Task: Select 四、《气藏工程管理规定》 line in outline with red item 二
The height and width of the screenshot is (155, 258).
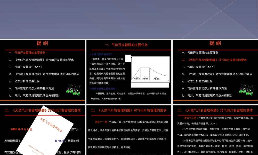Action: coord(217,74)
